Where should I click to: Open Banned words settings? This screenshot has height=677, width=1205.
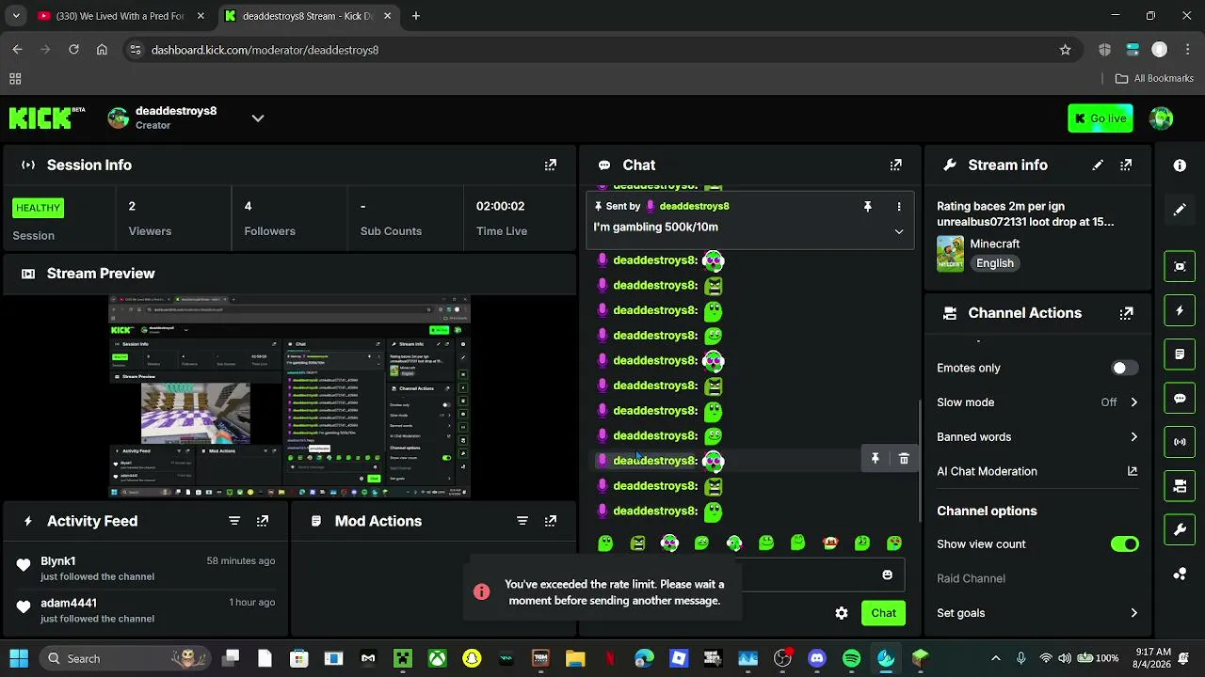tap(1037, 437)
